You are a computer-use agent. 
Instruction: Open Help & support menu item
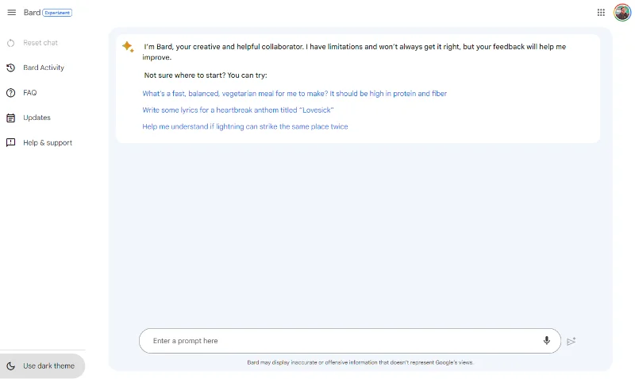(48, 143)
